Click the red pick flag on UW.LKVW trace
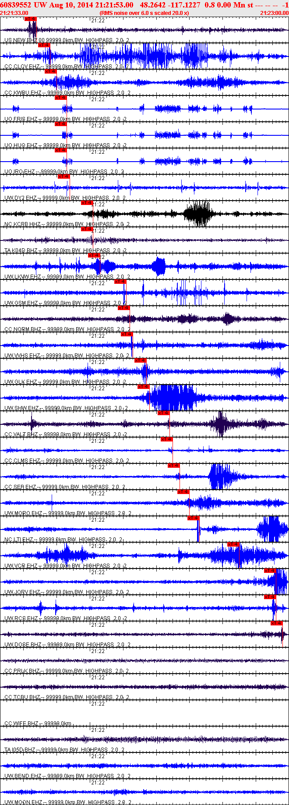This screenshot has width=289, height=805. (94, 255)
